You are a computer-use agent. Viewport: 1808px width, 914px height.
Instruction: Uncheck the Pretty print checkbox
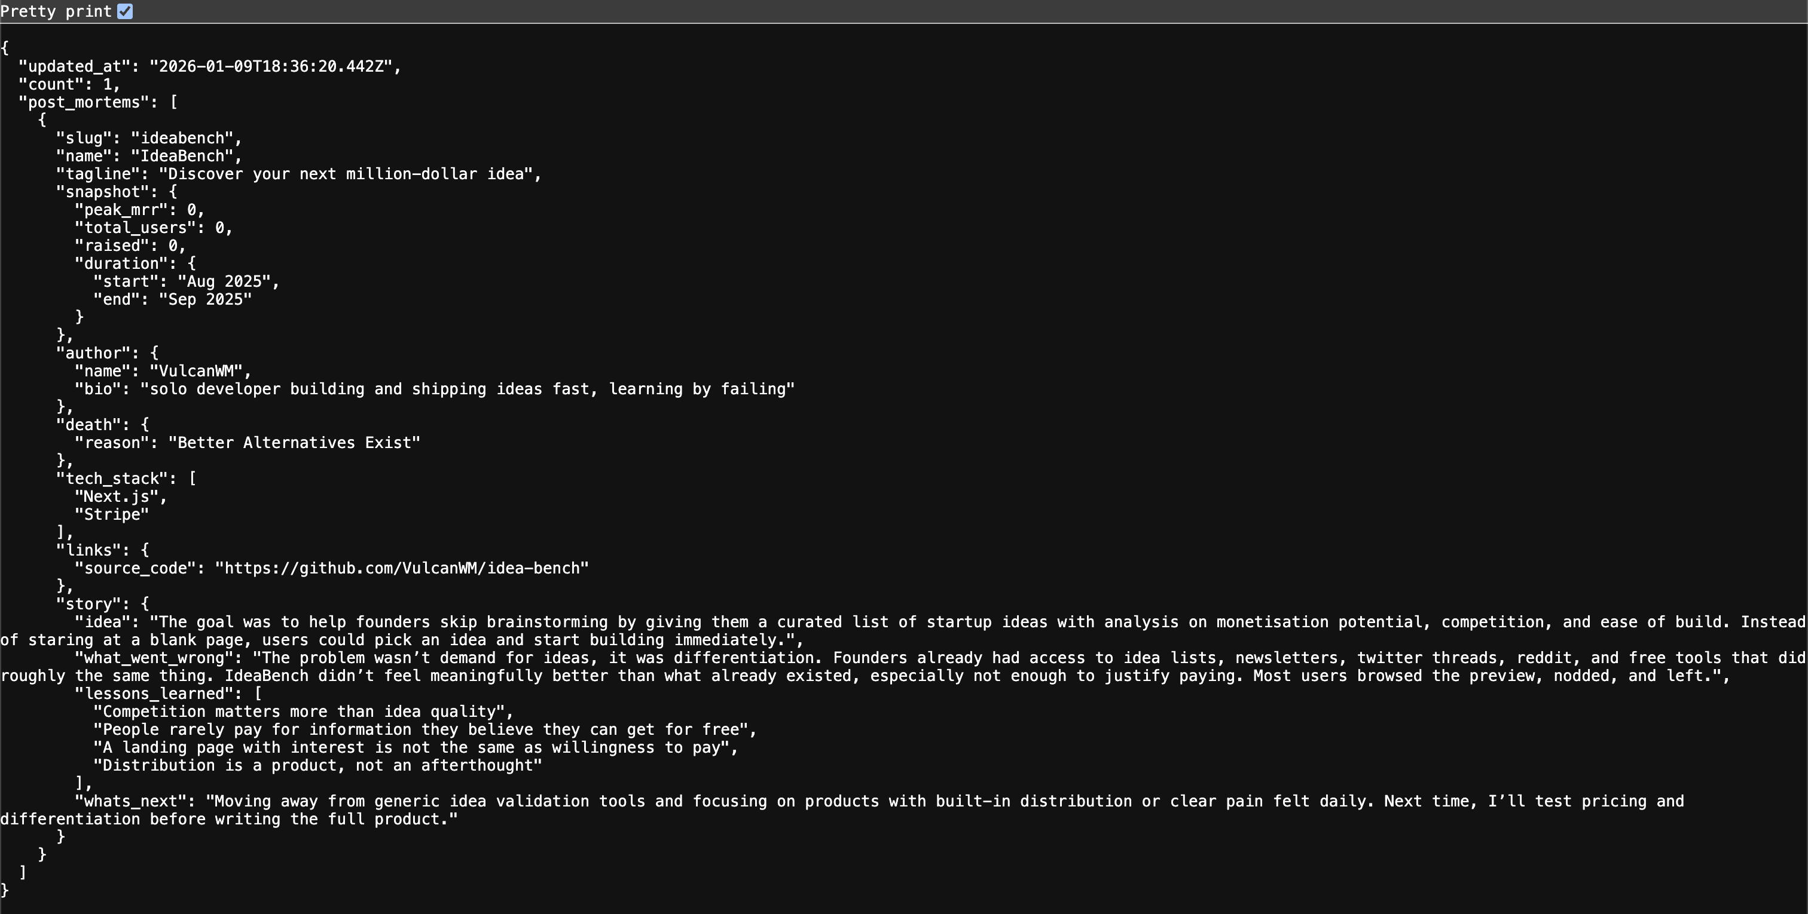coord(125,11)
